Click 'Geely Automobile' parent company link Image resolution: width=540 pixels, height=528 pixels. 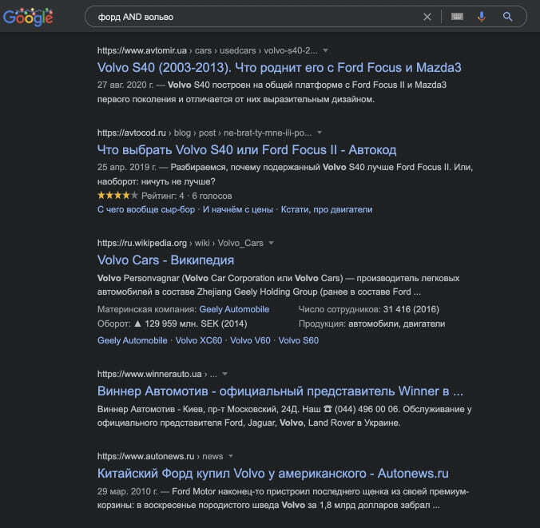point(234,309)
